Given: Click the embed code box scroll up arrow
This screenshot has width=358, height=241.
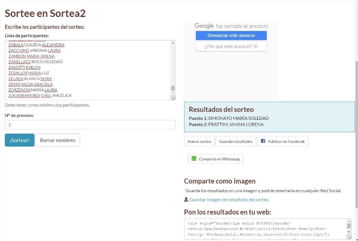Looking at the screenshot, I should 349,221.
